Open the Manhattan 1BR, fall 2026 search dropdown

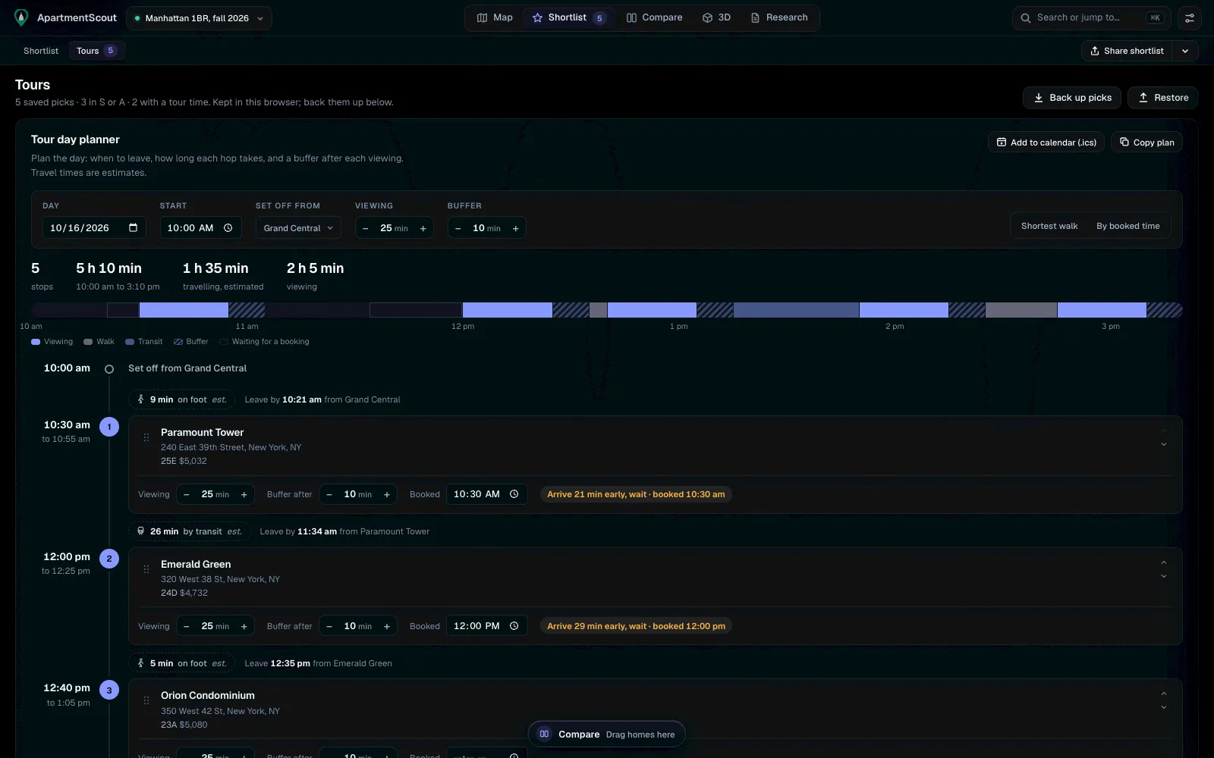[199, 18]
